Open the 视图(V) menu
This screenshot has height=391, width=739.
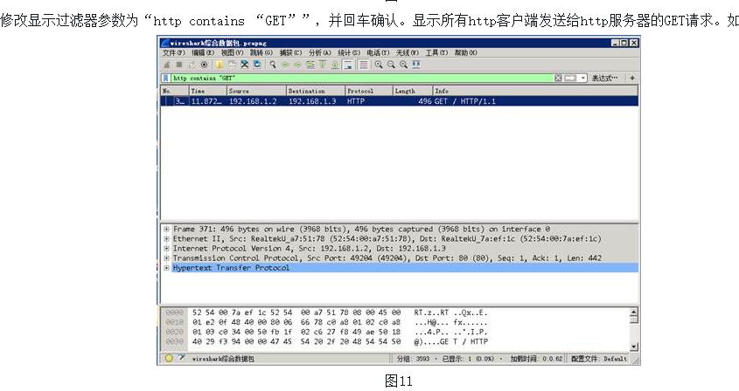click(233, 52)
